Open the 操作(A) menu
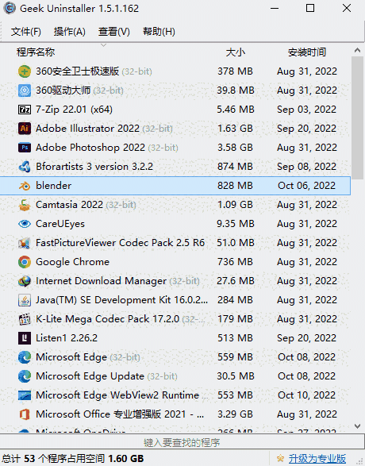Viewport: 365px width, 466px height. coord(70,32)
